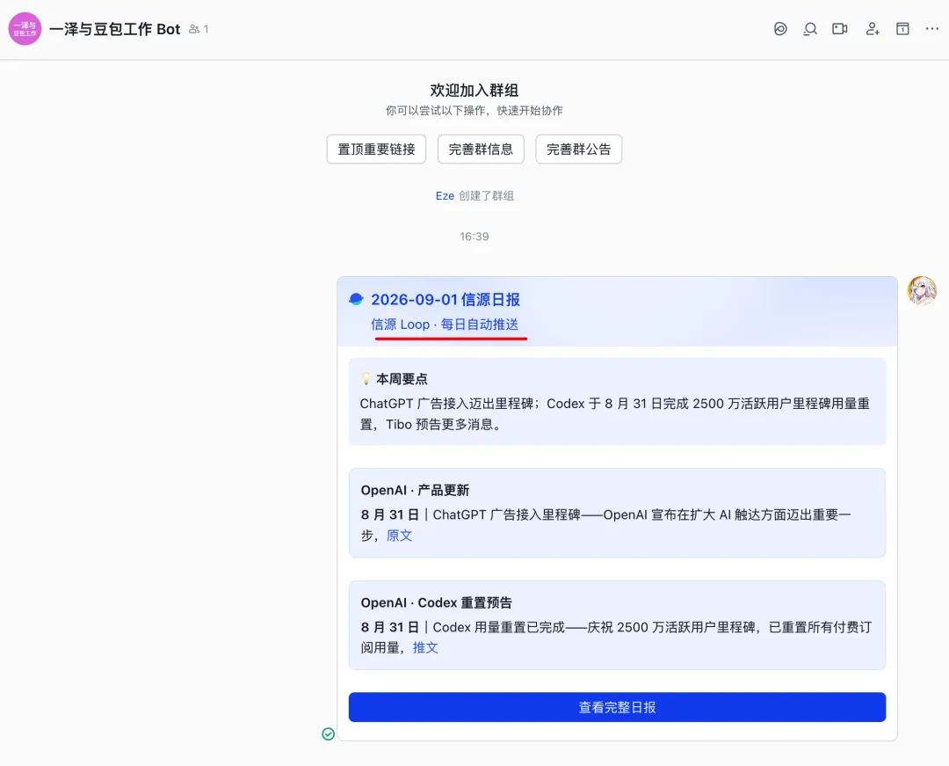The image size is (949, 766).
Task: Open the sender's anime avatar
Action: [922, 290]
